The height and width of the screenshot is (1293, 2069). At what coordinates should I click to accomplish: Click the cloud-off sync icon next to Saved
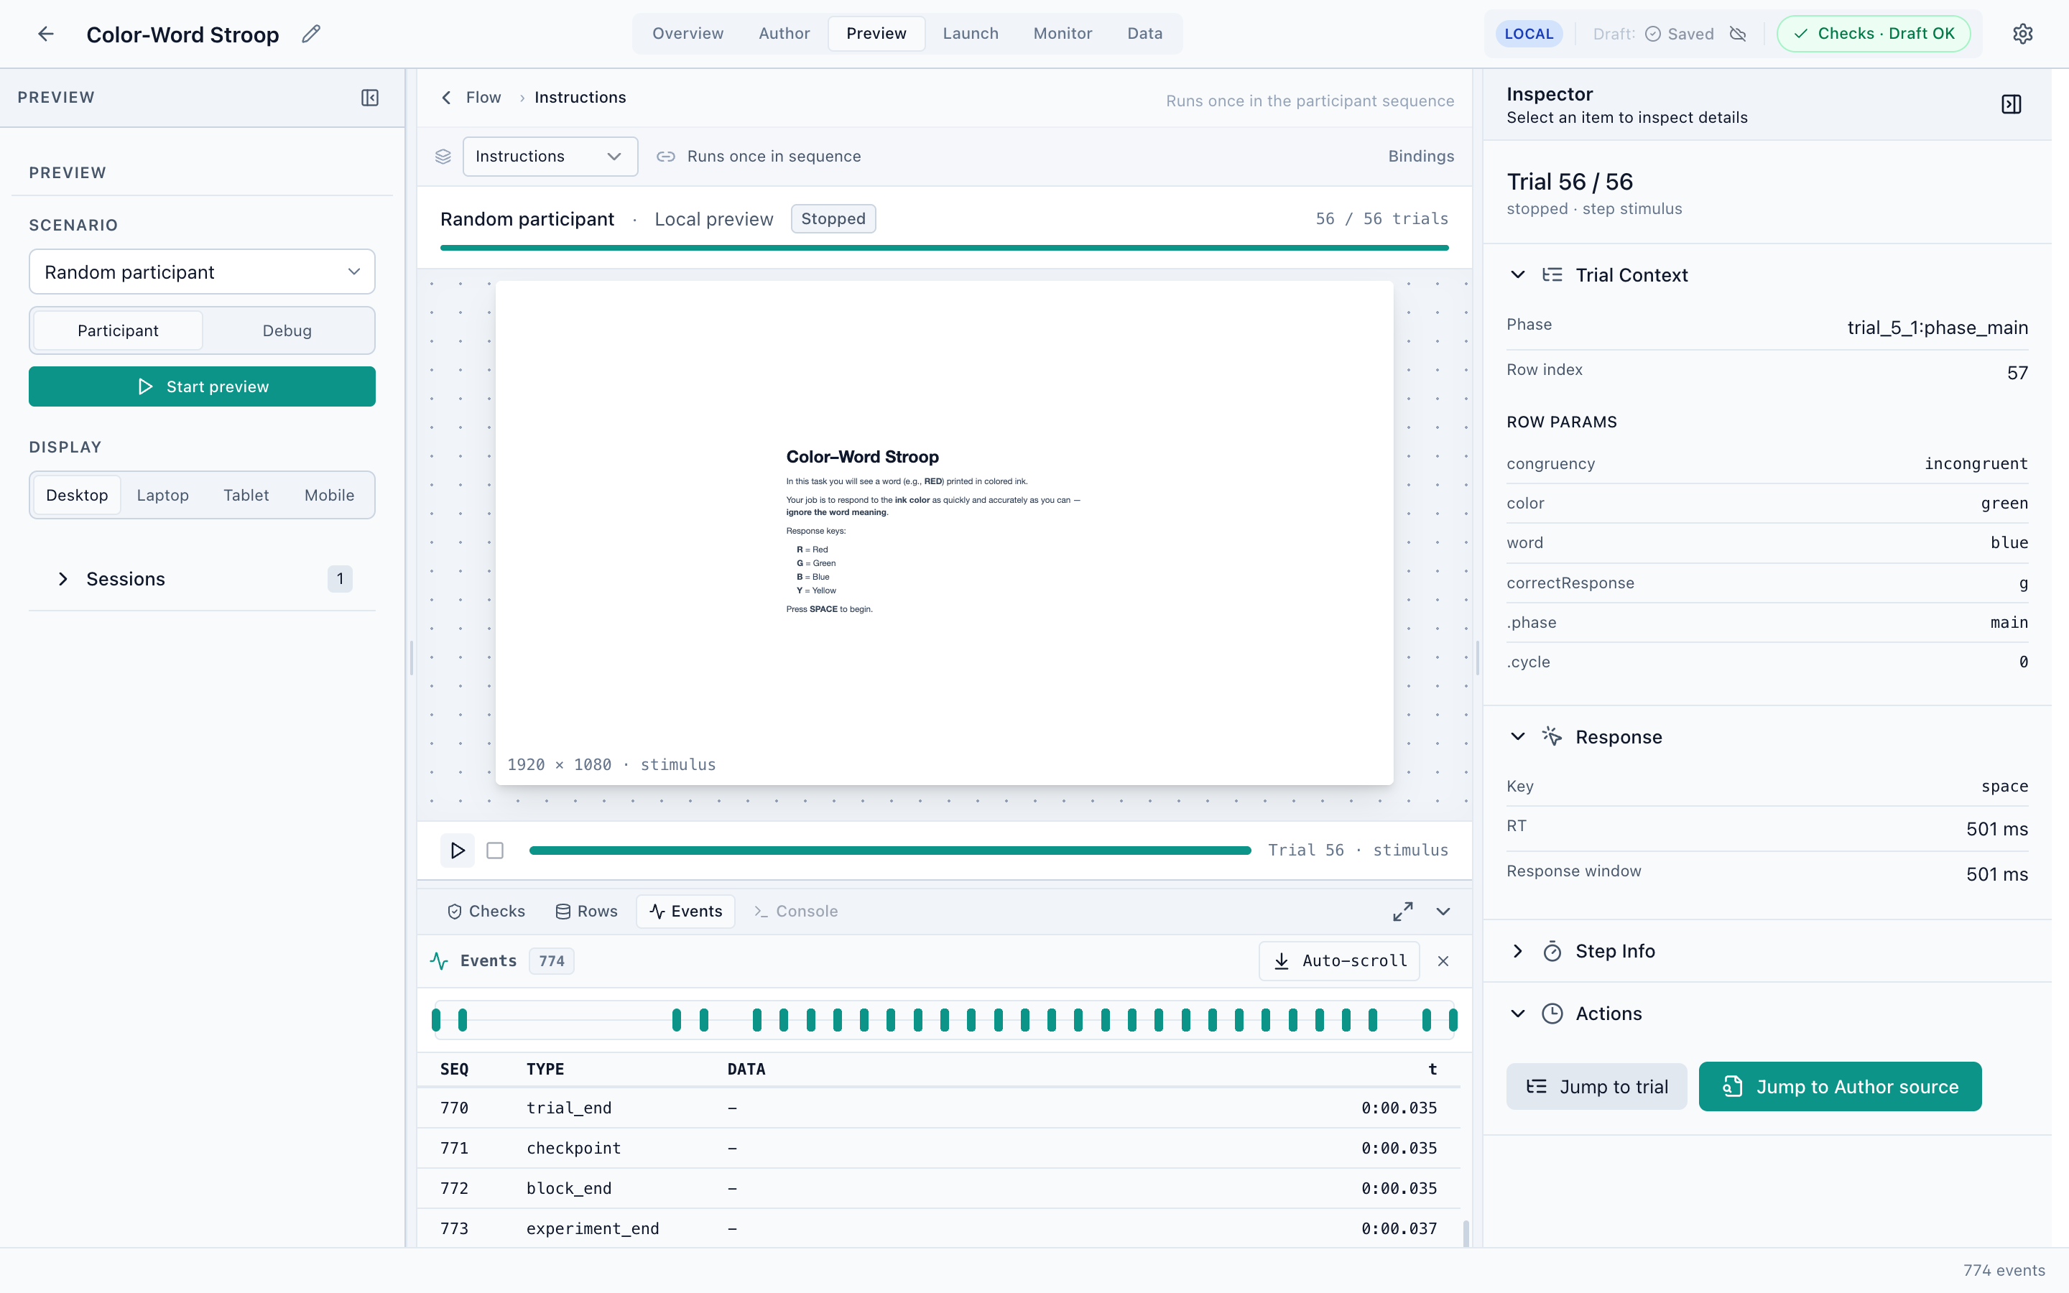[1737, 33]
